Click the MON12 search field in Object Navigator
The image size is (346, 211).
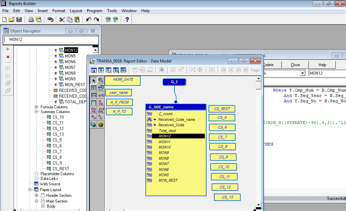(x=51, y=39)
